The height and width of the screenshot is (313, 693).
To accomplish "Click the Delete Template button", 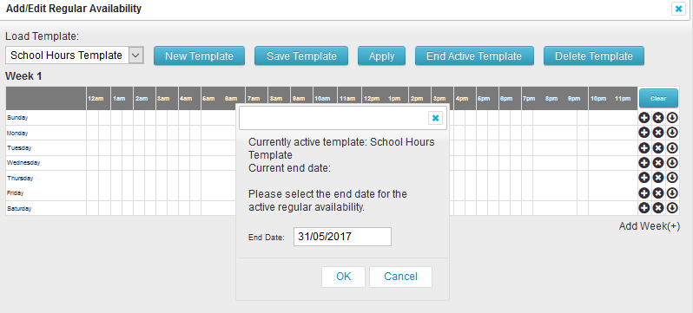I will pos(593,56).
